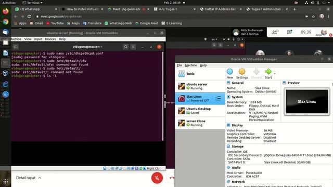Screen dimensions: 333x187
Task: Open Machine menu in VirtualBox Manager
Action: click(x=191, y=65)
